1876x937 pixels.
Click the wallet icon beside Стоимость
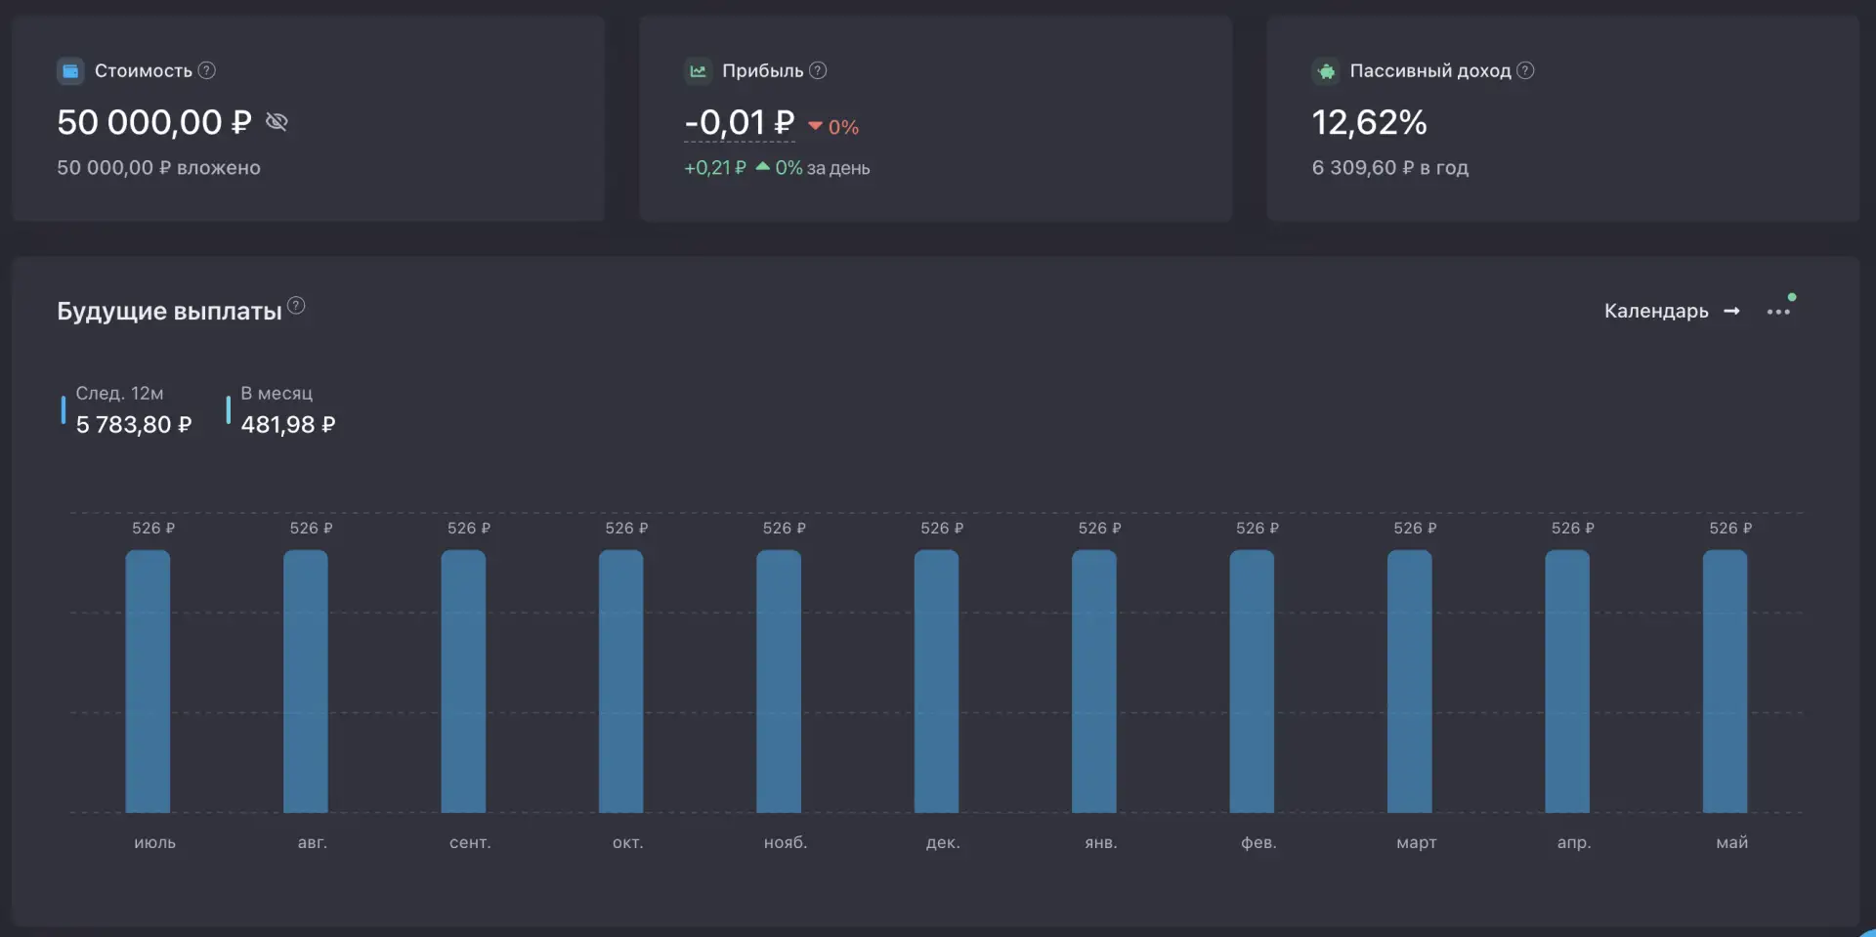70,70
